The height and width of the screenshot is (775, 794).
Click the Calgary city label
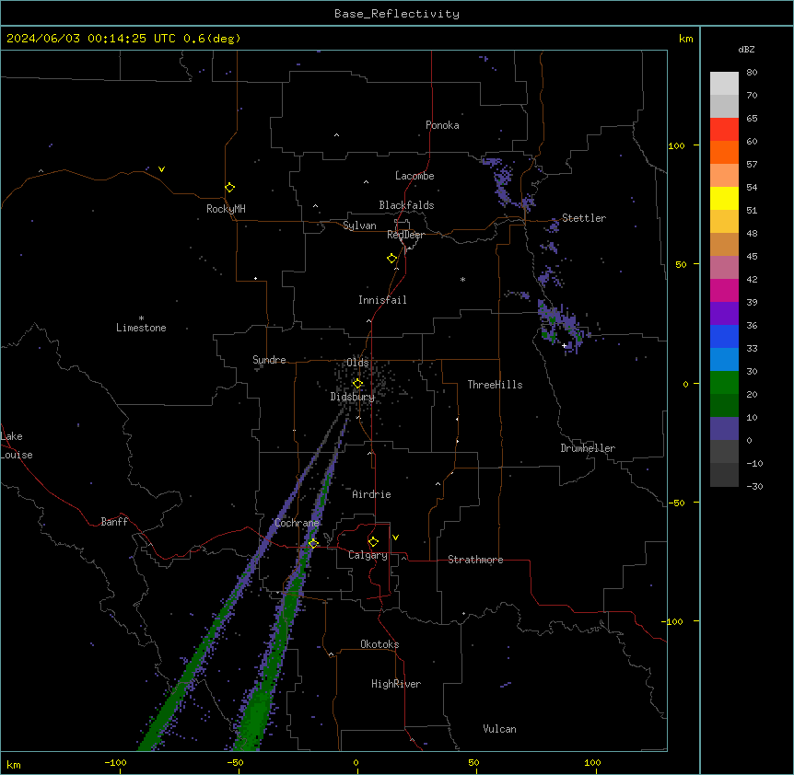368,555
